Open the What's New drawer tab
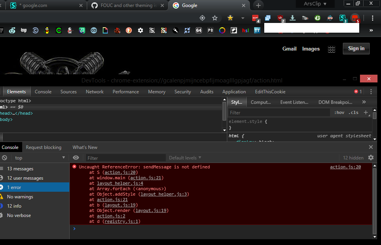381x245 pixels. 85,147
